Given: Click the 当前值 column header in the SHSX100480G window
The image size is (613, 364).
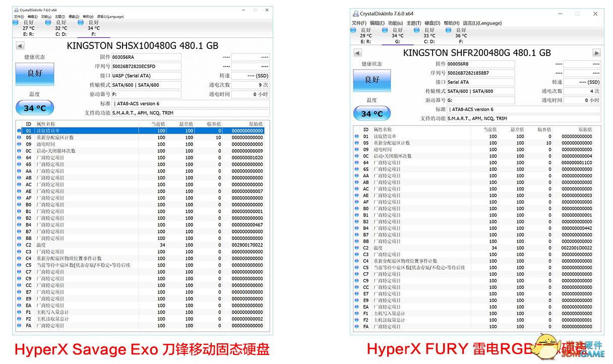Looking at the screenshot, I should pos(158,124).
